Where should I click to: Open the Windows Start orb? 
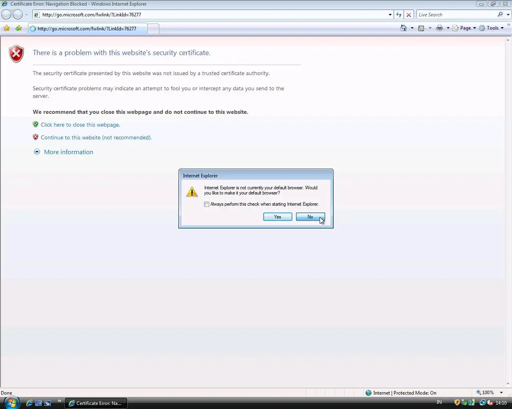11,402
